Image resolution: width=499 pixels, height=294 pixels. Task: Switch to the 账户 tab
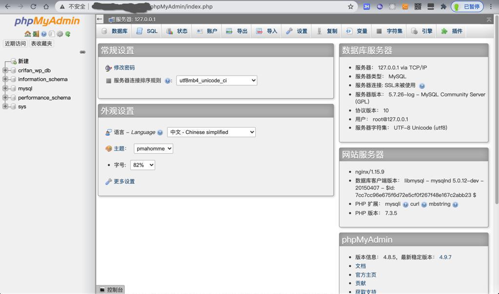click(x=207, y=31)
